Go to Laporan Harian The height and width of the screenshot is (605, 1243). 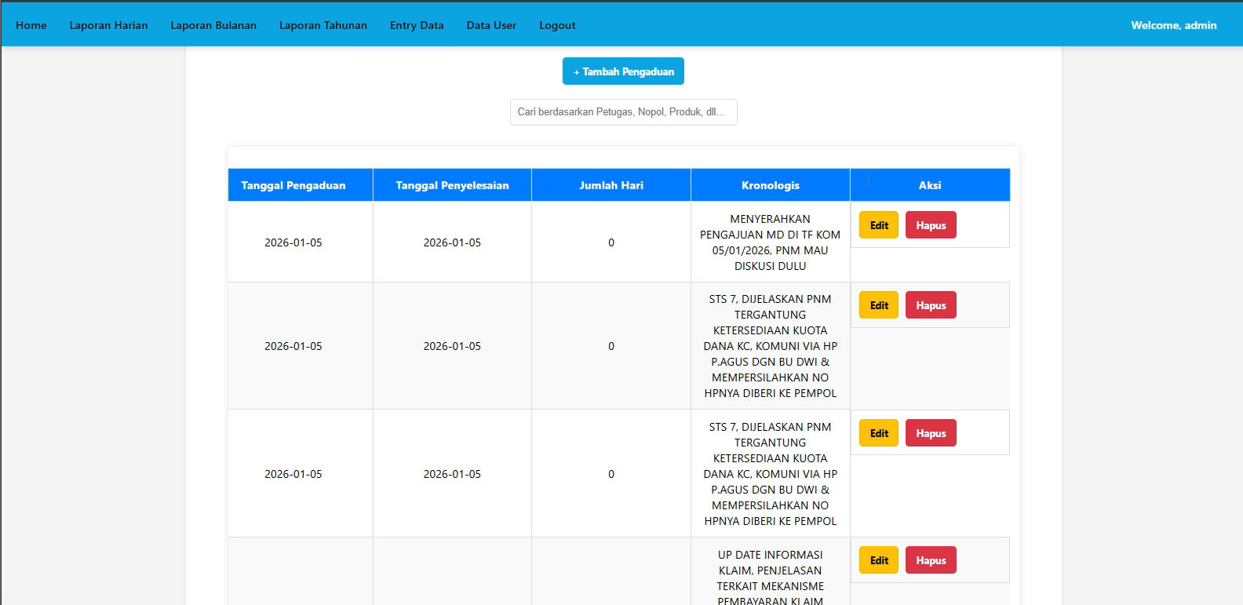point(108,25)
